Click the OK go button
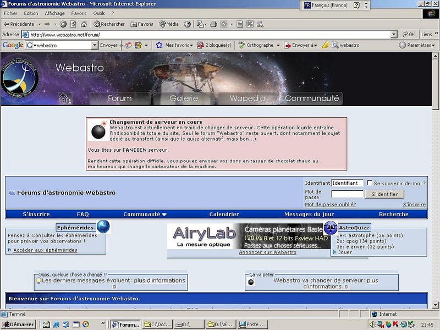Viewport: 440px width, 330px height. (x=409, y=35)
